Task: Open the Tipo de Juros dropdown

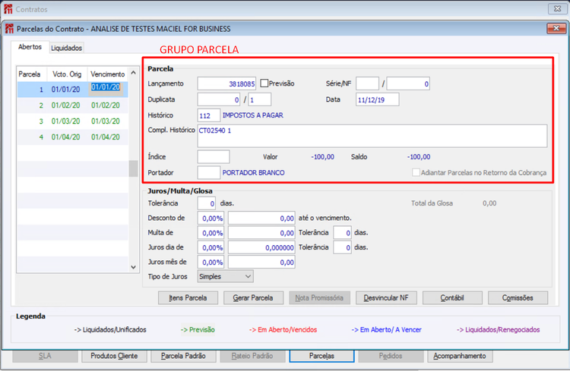Action: [x=226, y=276]
